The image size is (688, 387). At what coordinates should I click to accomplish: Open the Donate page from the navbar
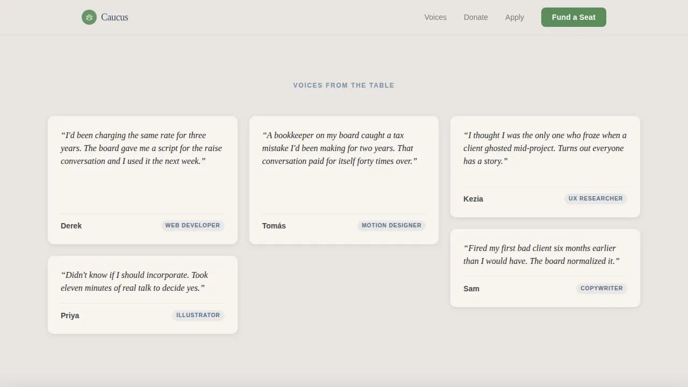[476, 17]
